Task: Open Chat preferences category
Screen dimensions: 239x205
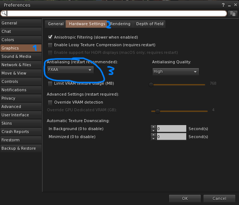Action: click(x=21, y=32)
